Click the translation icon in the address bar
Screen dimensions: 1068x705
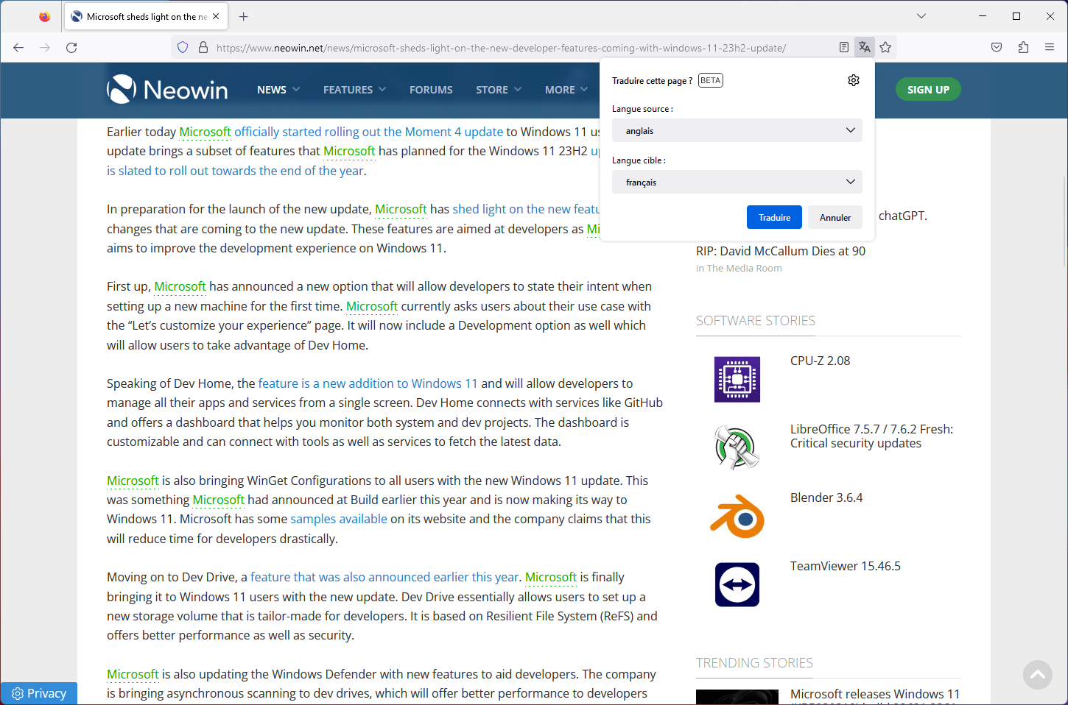[x=864, y=46]
